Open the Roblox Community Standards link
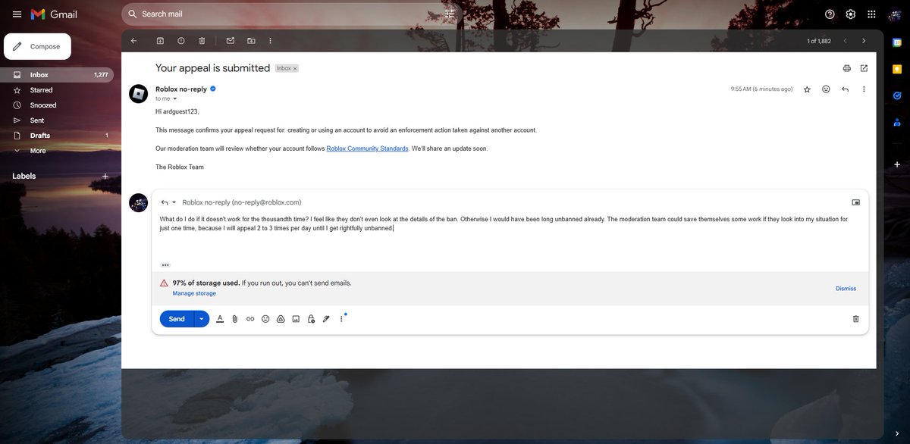Viewport: 910px width, 444px height. coord(367,149)
